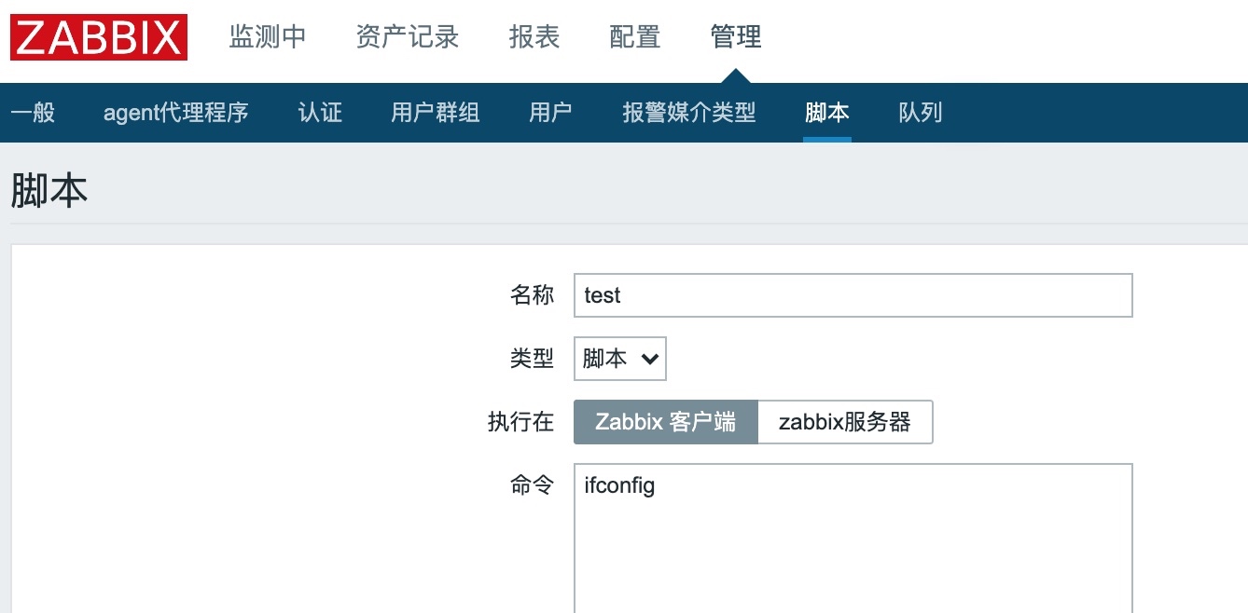Click the 名称 input field containing test

pyautogui.click(x=853, y=295)
